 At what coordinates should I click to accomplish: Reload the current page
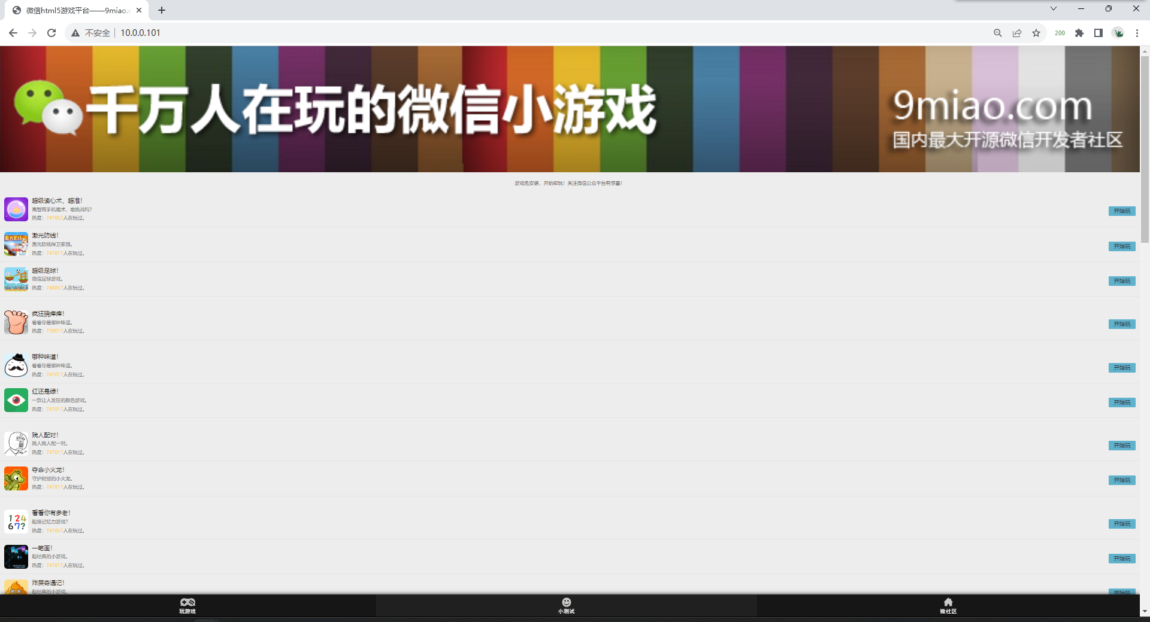(52, 33)
